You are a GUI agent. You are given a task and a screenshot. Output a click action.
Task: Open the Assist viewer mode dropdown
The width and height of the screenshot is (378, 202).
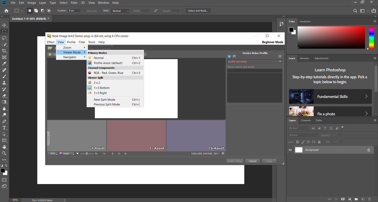(x=66, y=154)
